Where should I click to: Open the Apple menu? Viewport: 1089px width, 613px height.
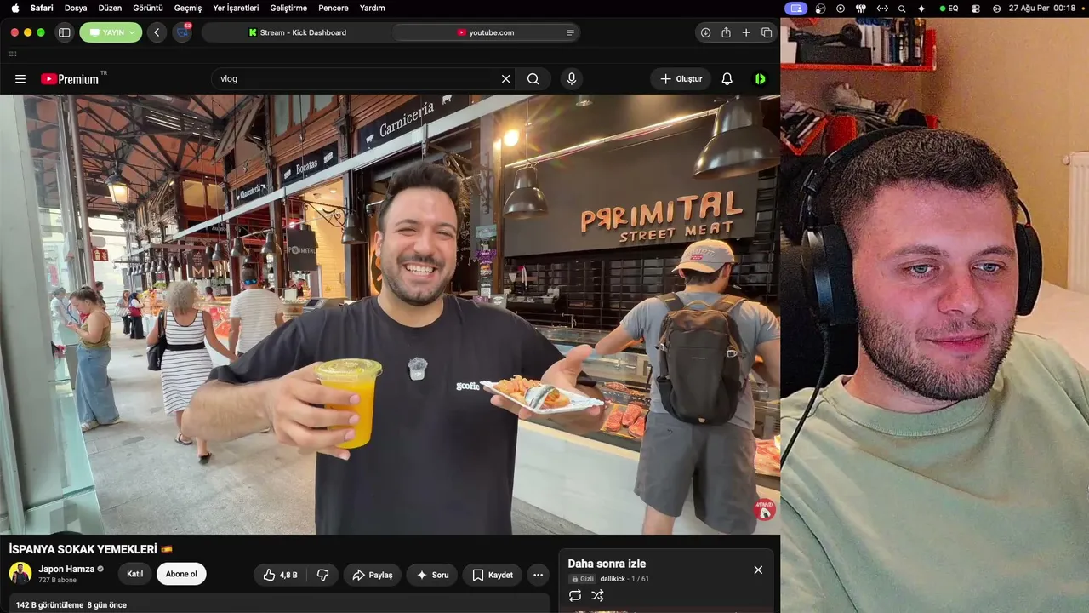pyautogui.click(x=14, y=8)
